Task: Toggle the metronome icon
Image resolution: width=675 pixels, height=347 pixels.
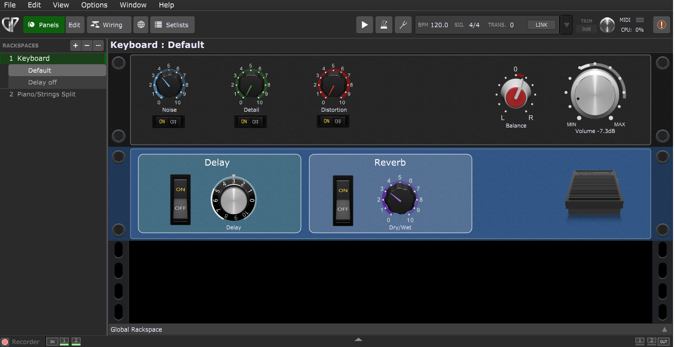Action: [x=383, y=25]
